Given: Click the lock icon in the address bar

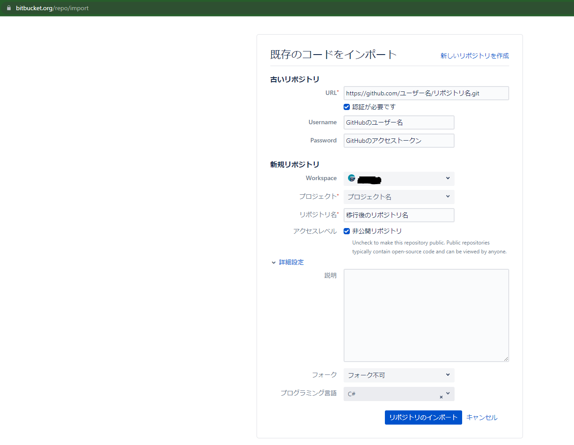Looking at the screenshot, I should [8, 8].
